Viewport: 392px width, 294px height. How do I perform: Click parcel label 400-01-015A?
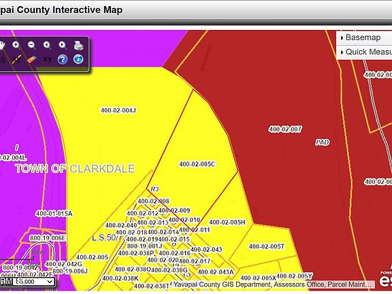point(54,214)
